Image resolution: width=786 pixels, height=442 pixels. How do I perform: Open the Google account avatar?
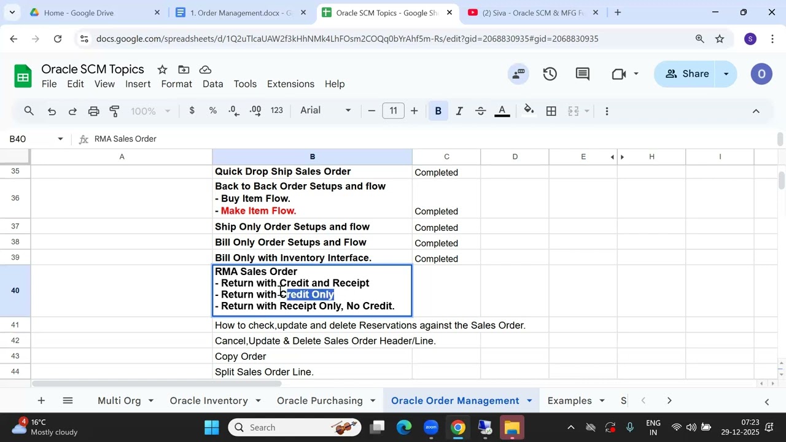[761, 74]
